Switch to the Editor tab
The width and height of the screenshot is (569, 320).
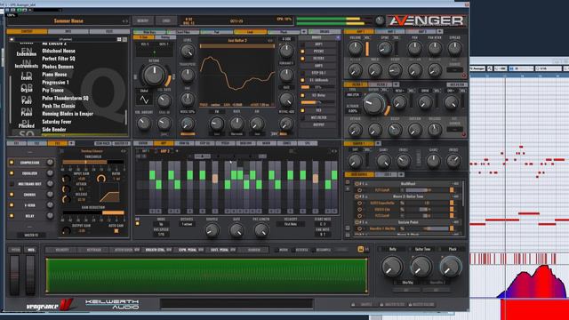coord(143,143)
